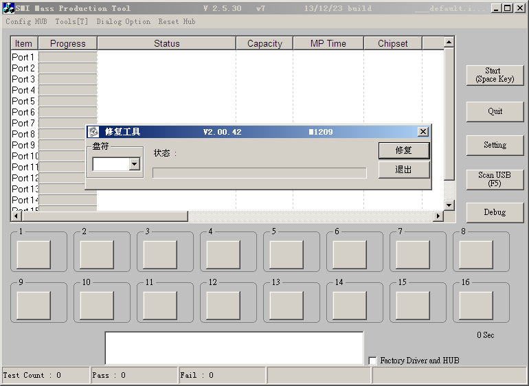Viewport: 529px width, 386px height.
Task: Maximize the Mass Production Tool window
Action: tap(508, 8)
